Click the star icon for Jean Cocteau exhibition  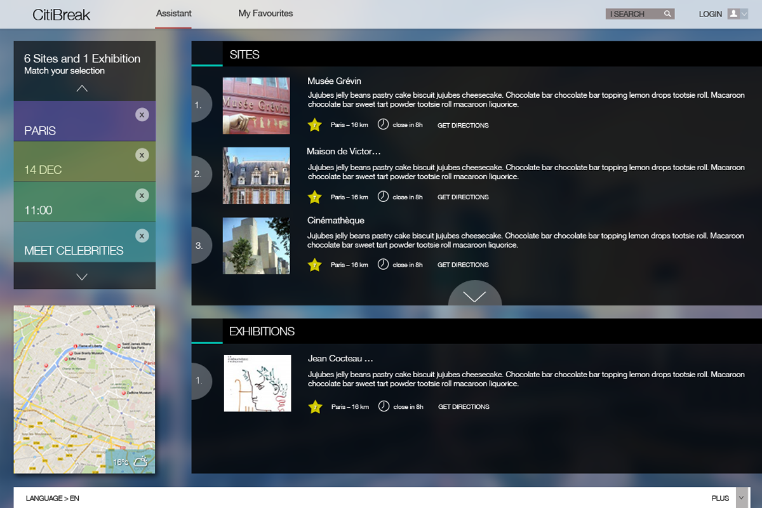[315, 407]
